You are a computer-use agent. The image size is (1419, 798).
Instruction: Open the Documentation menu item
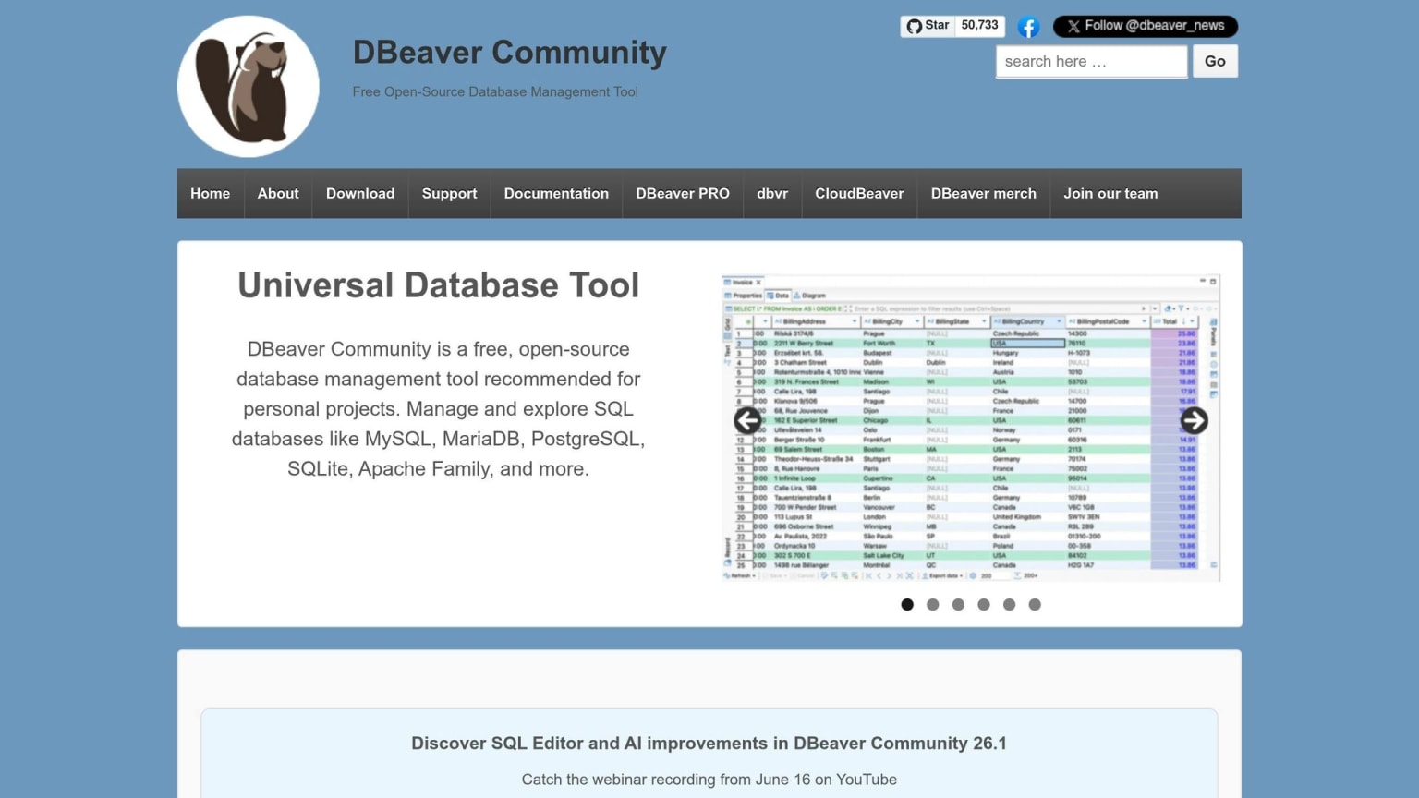click(556, 193)
